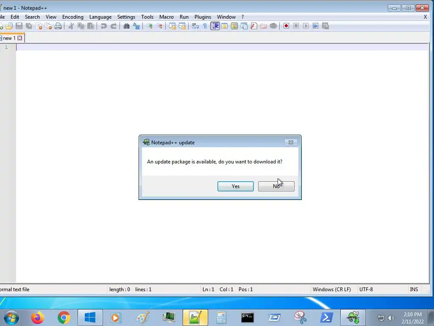This screenshot has width=434, height=326.
Task: Click line number 1 in the margin
Action: pos(6,47)
